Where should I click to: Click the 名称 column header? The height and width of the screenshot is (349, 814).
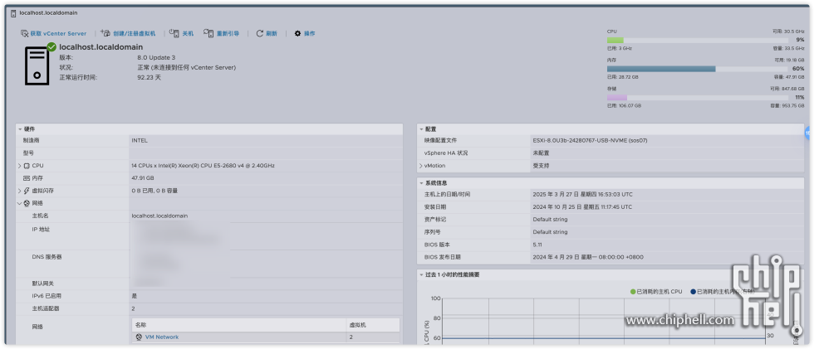(x=140, y=325)
